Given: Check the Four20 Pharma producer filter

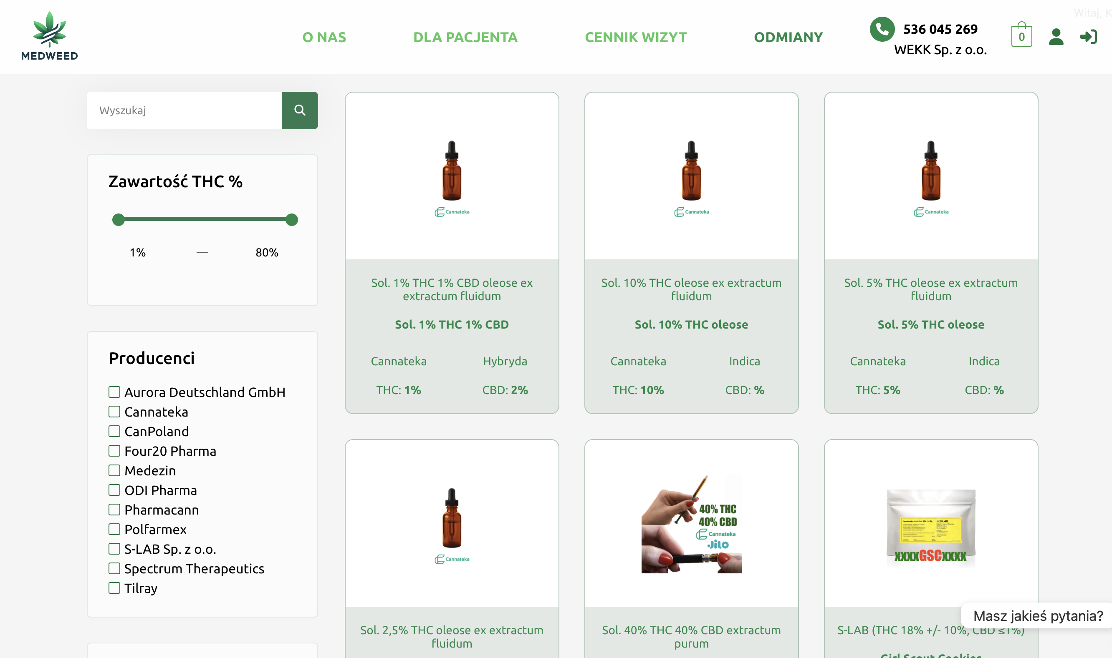Looking at the screenshot, I should coord(114,451).
